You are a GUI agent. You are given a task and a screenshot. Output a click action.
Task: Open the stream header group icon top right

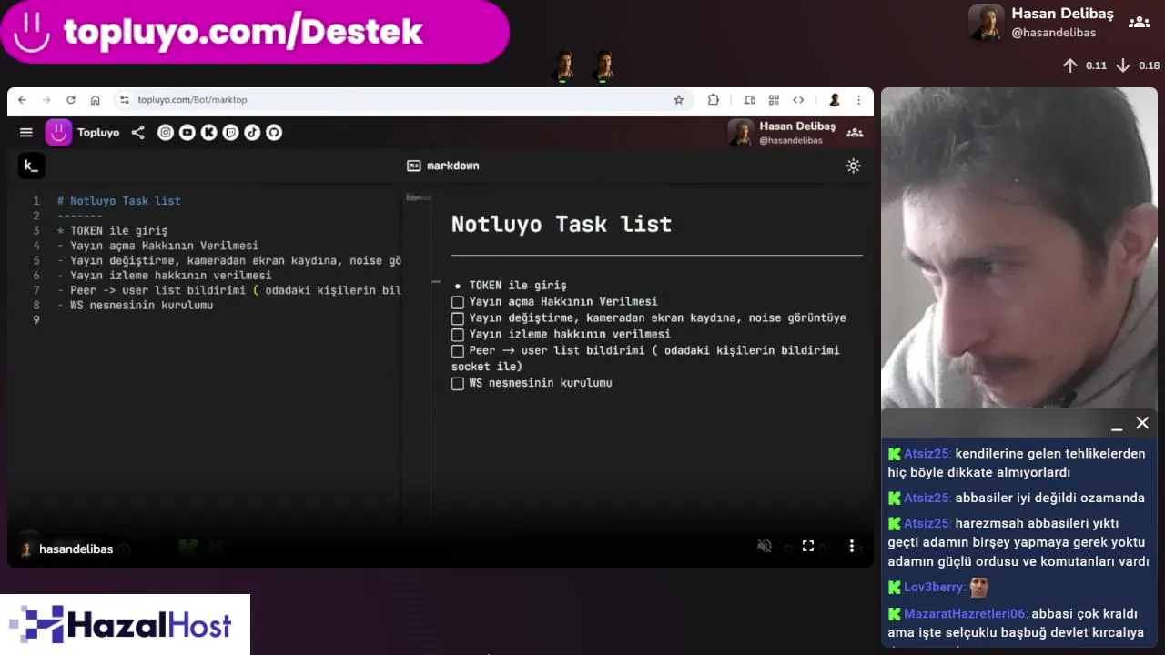[1140, 23]
